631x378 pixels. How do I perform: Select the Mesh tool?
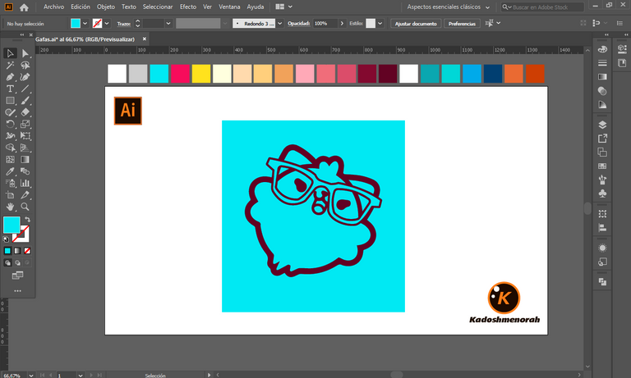pos(10,159)
